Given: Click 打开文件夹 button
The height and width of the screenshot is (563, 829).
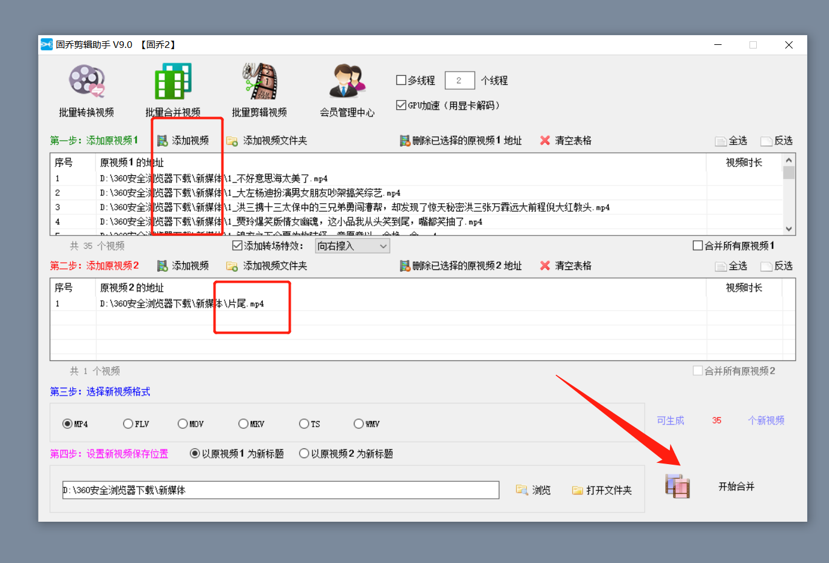Looking at the screenshot, I should click(602, 490).
